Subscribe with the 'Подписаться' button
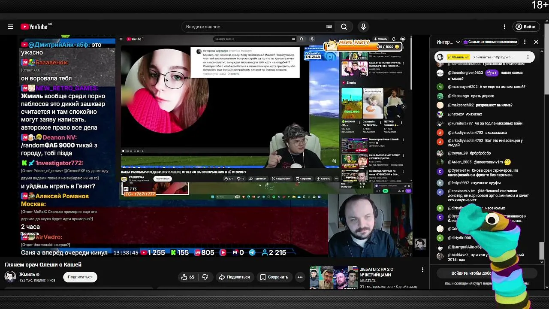 80,277
